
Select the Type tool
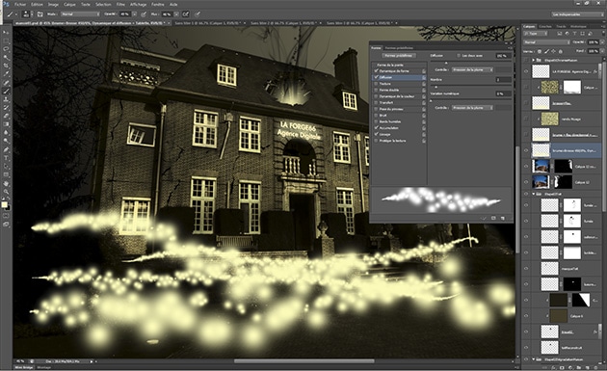pyautogui.click(x=6, y=158)
